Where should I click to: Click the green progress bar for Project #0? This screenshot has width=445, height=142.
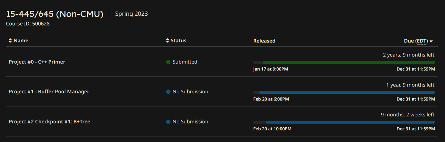point(348,62)
